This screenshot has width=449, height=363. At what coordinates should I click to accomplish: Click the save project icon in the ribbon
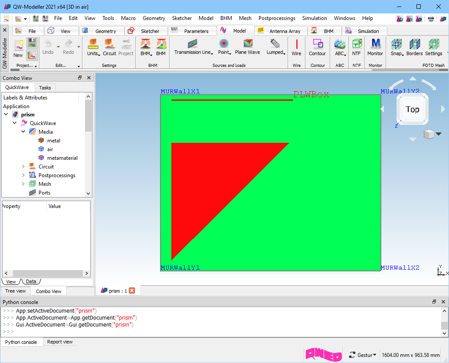(33, 43)
